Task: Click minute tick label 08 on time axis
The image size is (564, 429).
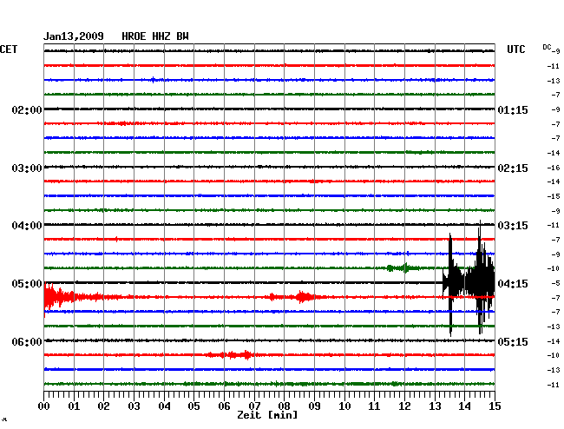Action: click(284, 406)
